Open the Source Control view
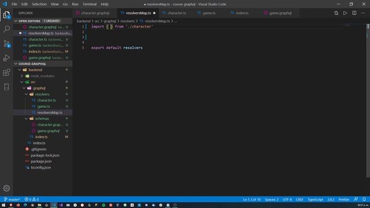370x208 pixels. click(x=6, y=44)
